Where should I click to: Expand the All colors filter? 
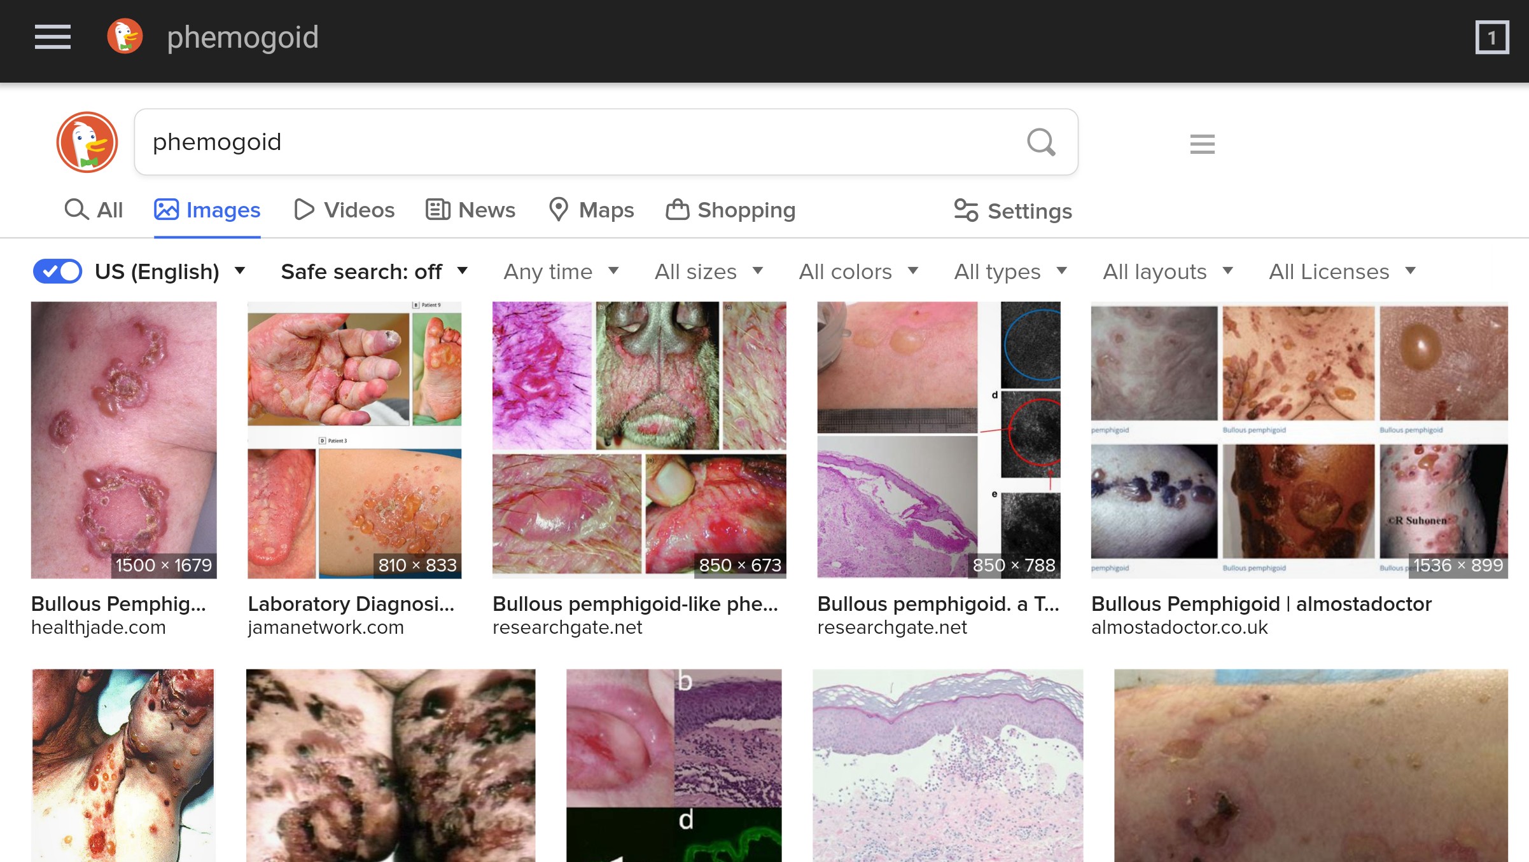858,271
